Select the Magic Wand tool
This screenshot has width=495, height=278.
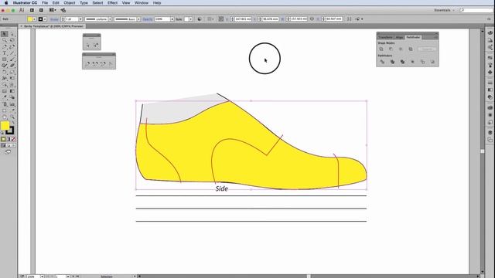[x=5, y=40]
